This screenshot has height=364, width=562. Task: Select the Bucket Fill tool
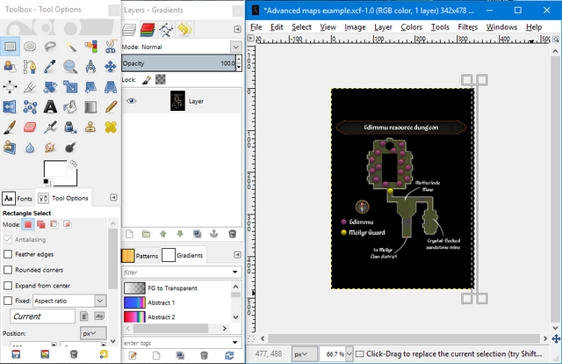(x=70, y=107)
